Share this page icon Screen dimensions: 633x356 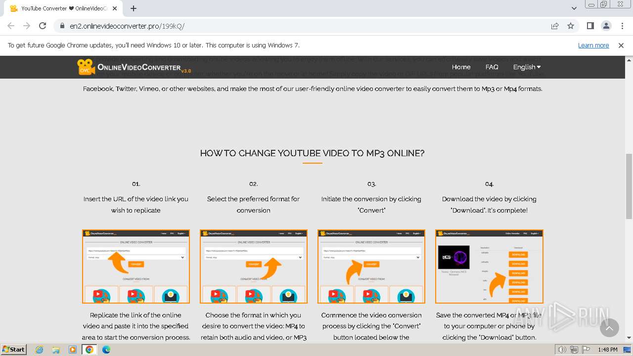pos(555,26)
